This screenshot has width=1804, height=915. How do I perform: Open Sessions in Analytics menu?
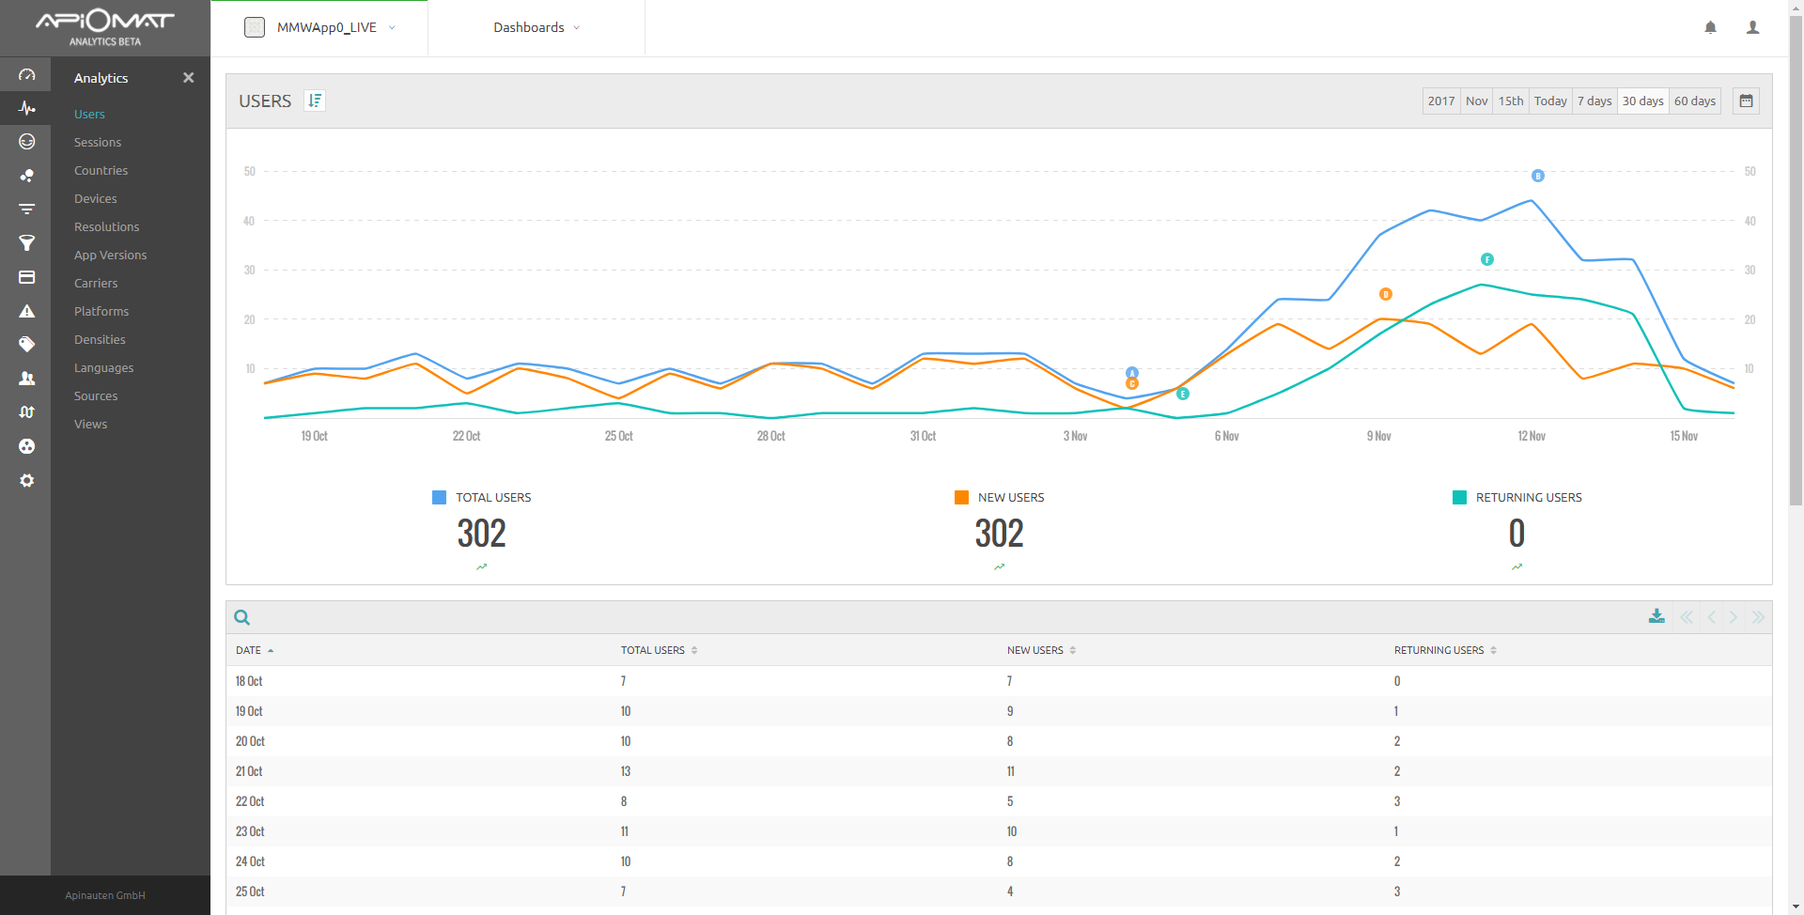coord(98,142)
